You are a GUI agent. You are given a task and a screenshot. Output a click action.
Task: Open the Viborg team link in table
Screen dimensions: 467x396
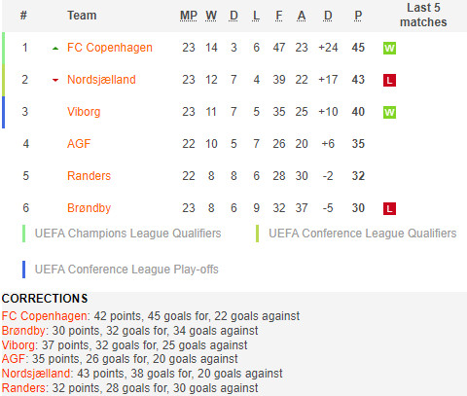(x=84, y=112)
